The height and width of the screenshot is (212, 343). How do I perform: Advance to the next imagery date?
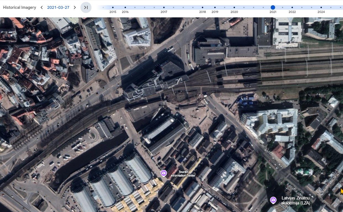coord(75,7)
